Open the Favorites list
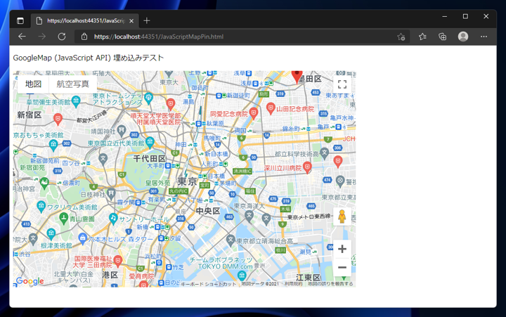Image resolution: width=506 pixels, height=317 pixels. 422,37
